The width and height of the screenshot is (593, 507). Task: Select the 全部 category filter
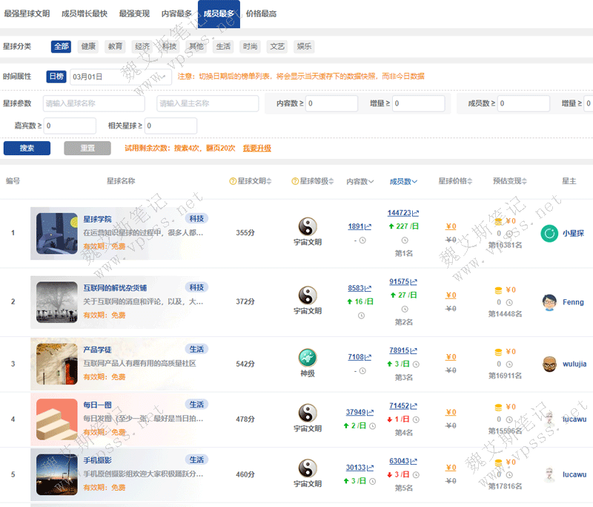(61, 46)
